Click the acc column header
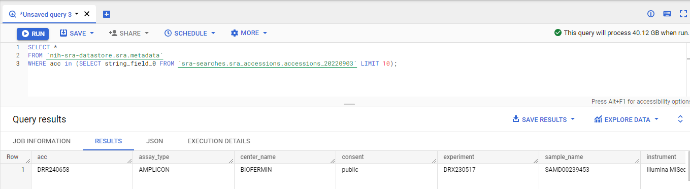The width and height of the screenshot is (690, 189). point(82,157)
